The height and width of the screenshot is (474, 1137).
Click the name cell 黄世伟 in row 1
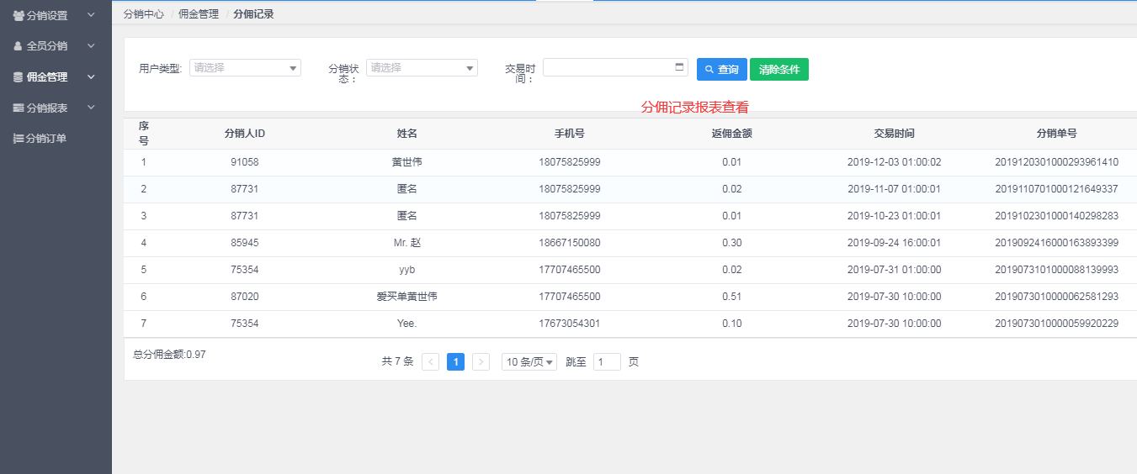tap(407, 162)
